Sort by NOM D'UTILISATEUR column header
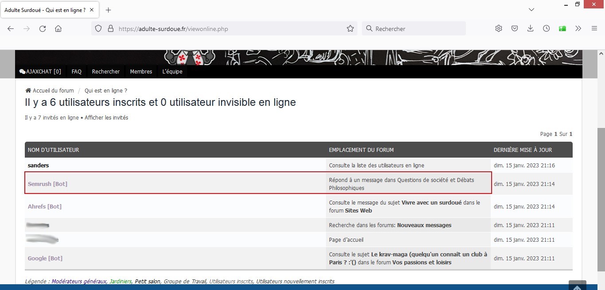 click(54, 150)
